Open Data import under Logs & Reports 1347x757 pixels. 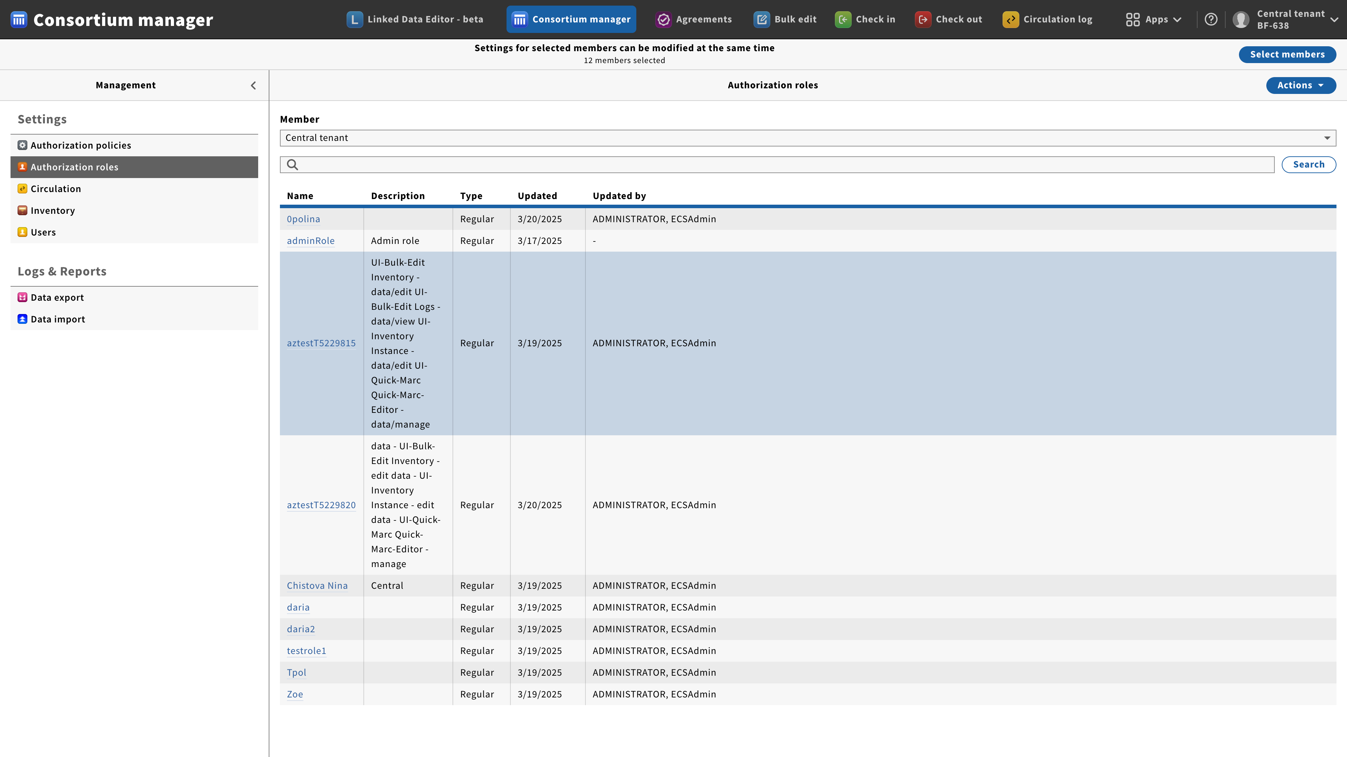point(134,319)
